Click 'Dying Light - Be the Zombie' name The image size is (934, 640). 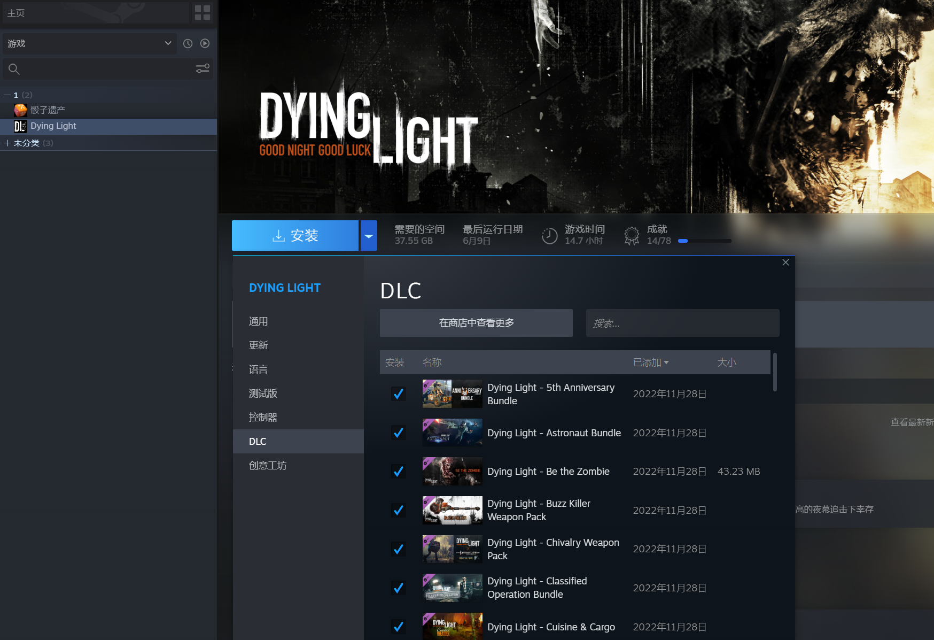548,472
